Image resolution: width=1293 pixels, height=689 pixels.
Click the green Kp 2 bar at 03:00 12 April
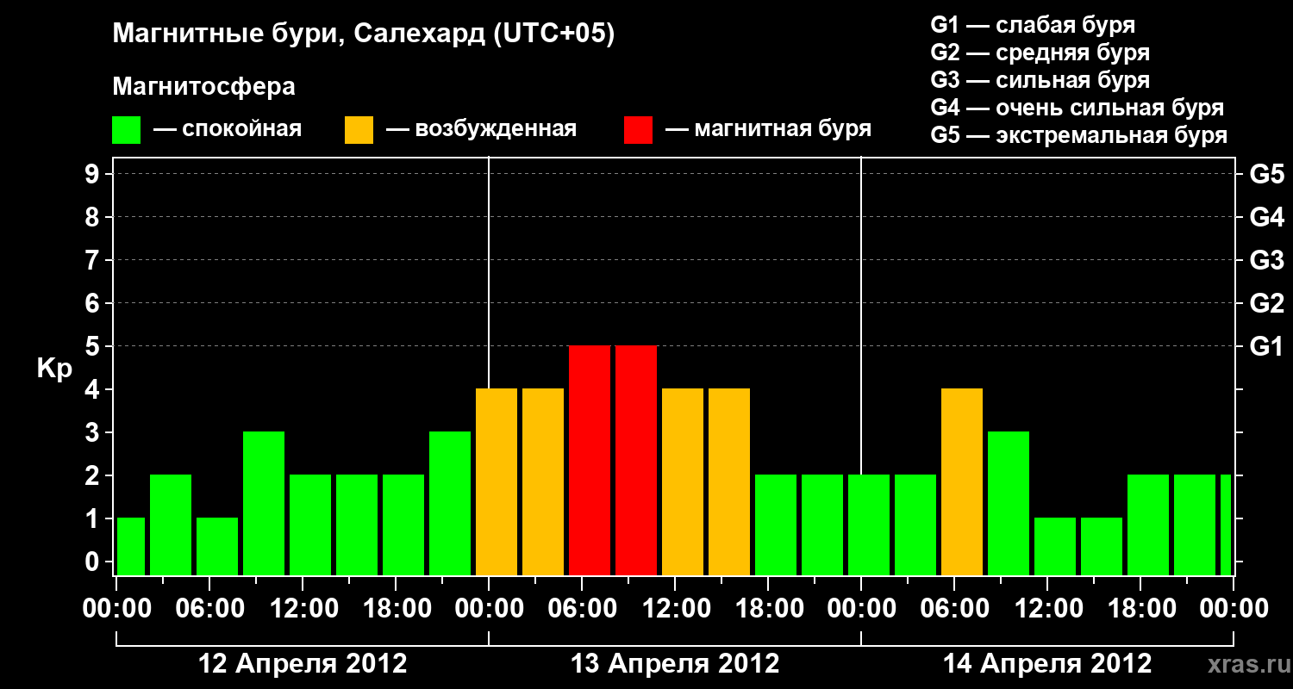171,525
